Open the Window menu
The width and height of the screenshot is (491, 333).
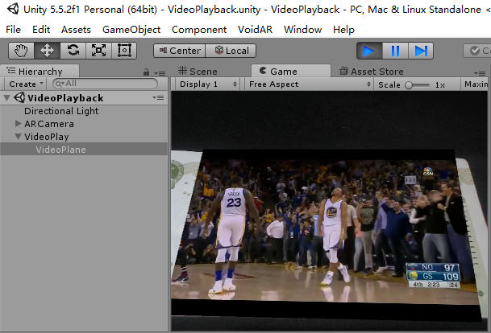point(302,30)
